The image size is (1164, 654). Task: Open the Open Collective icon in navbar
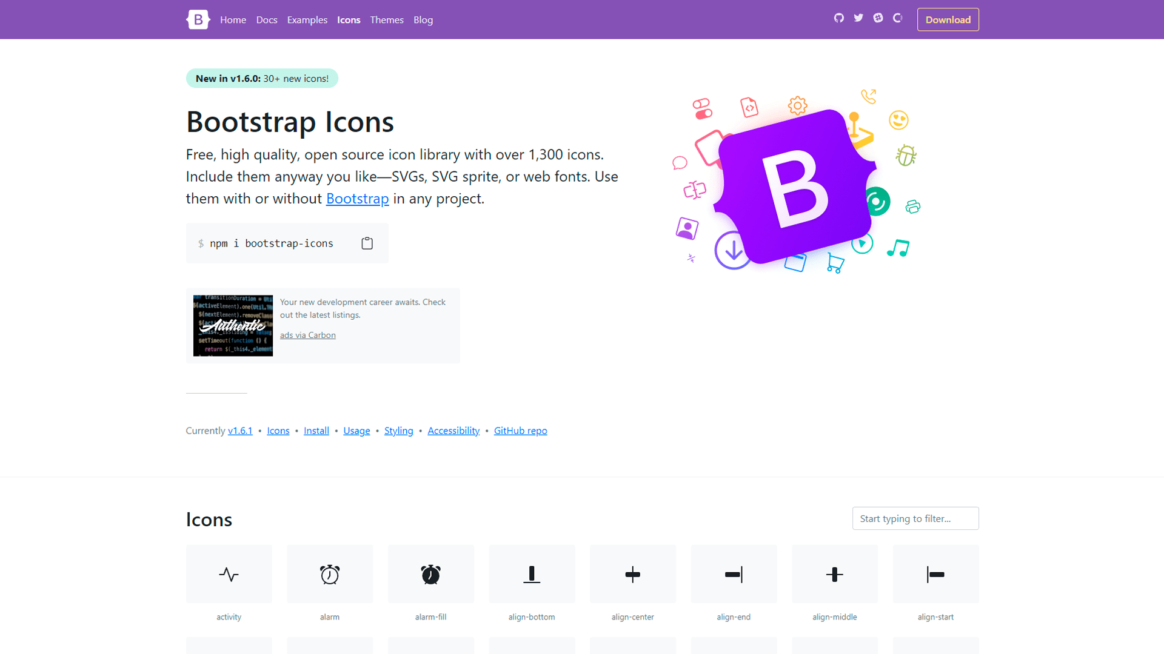(898, 18)
